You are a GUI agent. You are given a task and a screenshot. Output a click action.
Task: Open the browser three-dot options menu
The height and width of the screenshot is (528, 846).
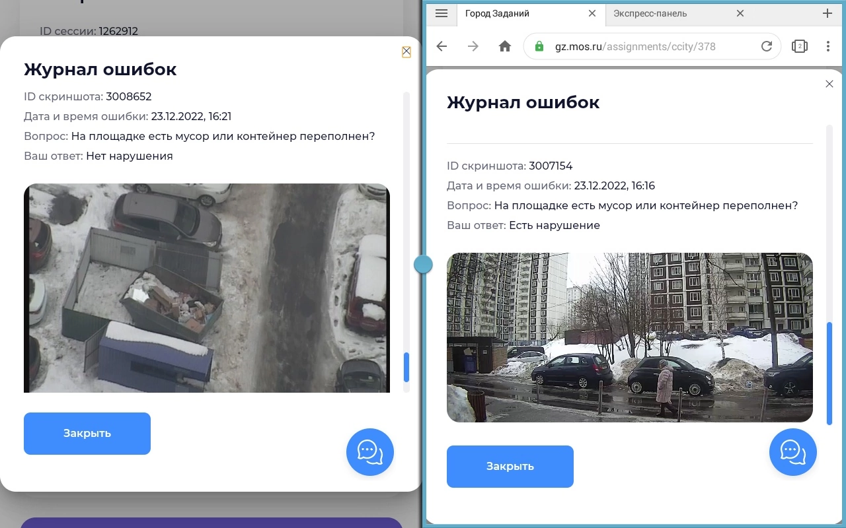(x=828, y=46)
